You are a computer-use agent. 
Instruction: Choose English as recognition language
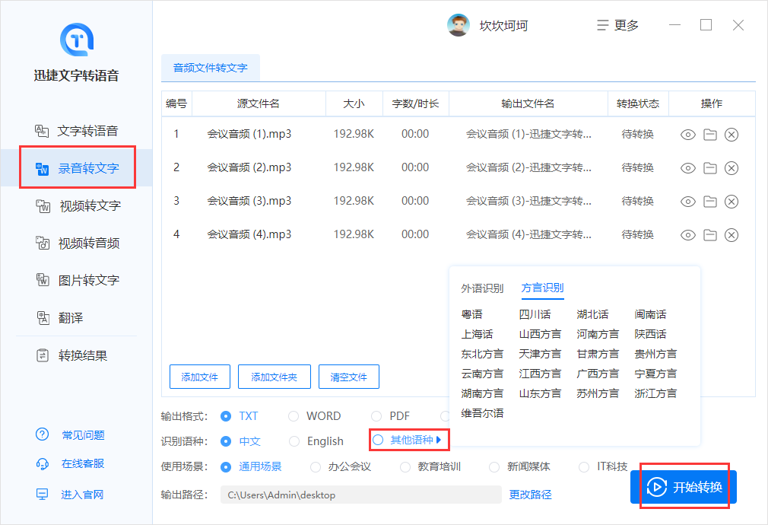tap(294, 441)
